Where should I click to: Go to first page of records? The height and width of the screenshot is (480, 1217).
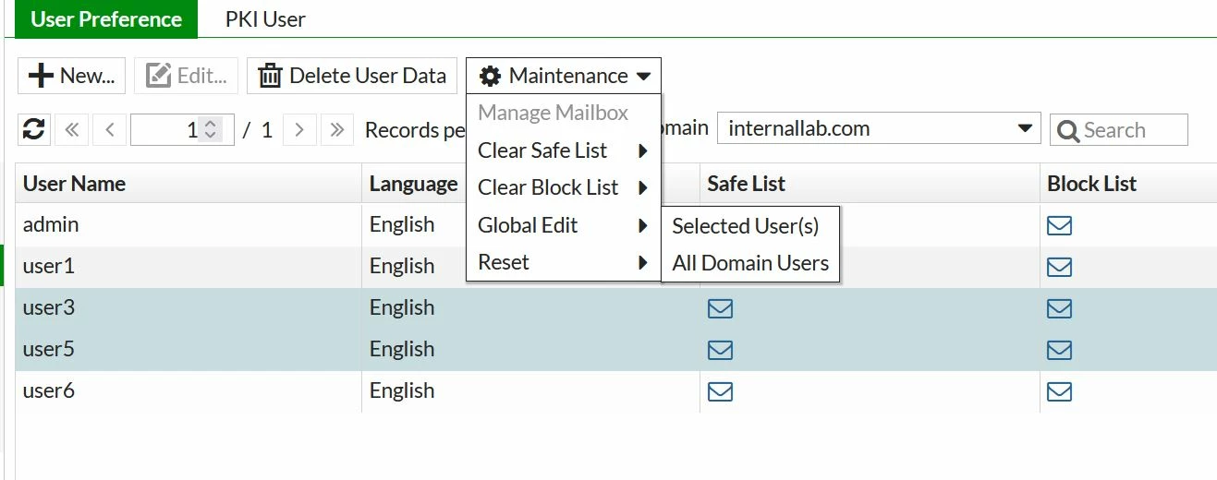pyautogui.click(x=72, y=130)
